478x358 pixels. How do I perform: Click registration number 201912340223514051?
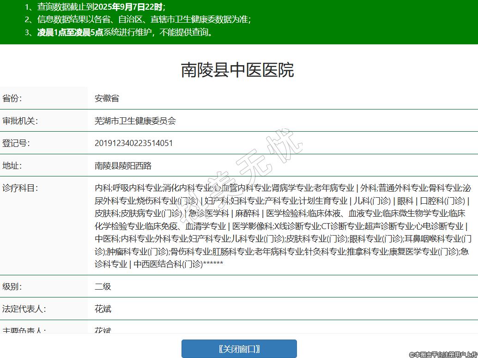click(x=134, y=143)
